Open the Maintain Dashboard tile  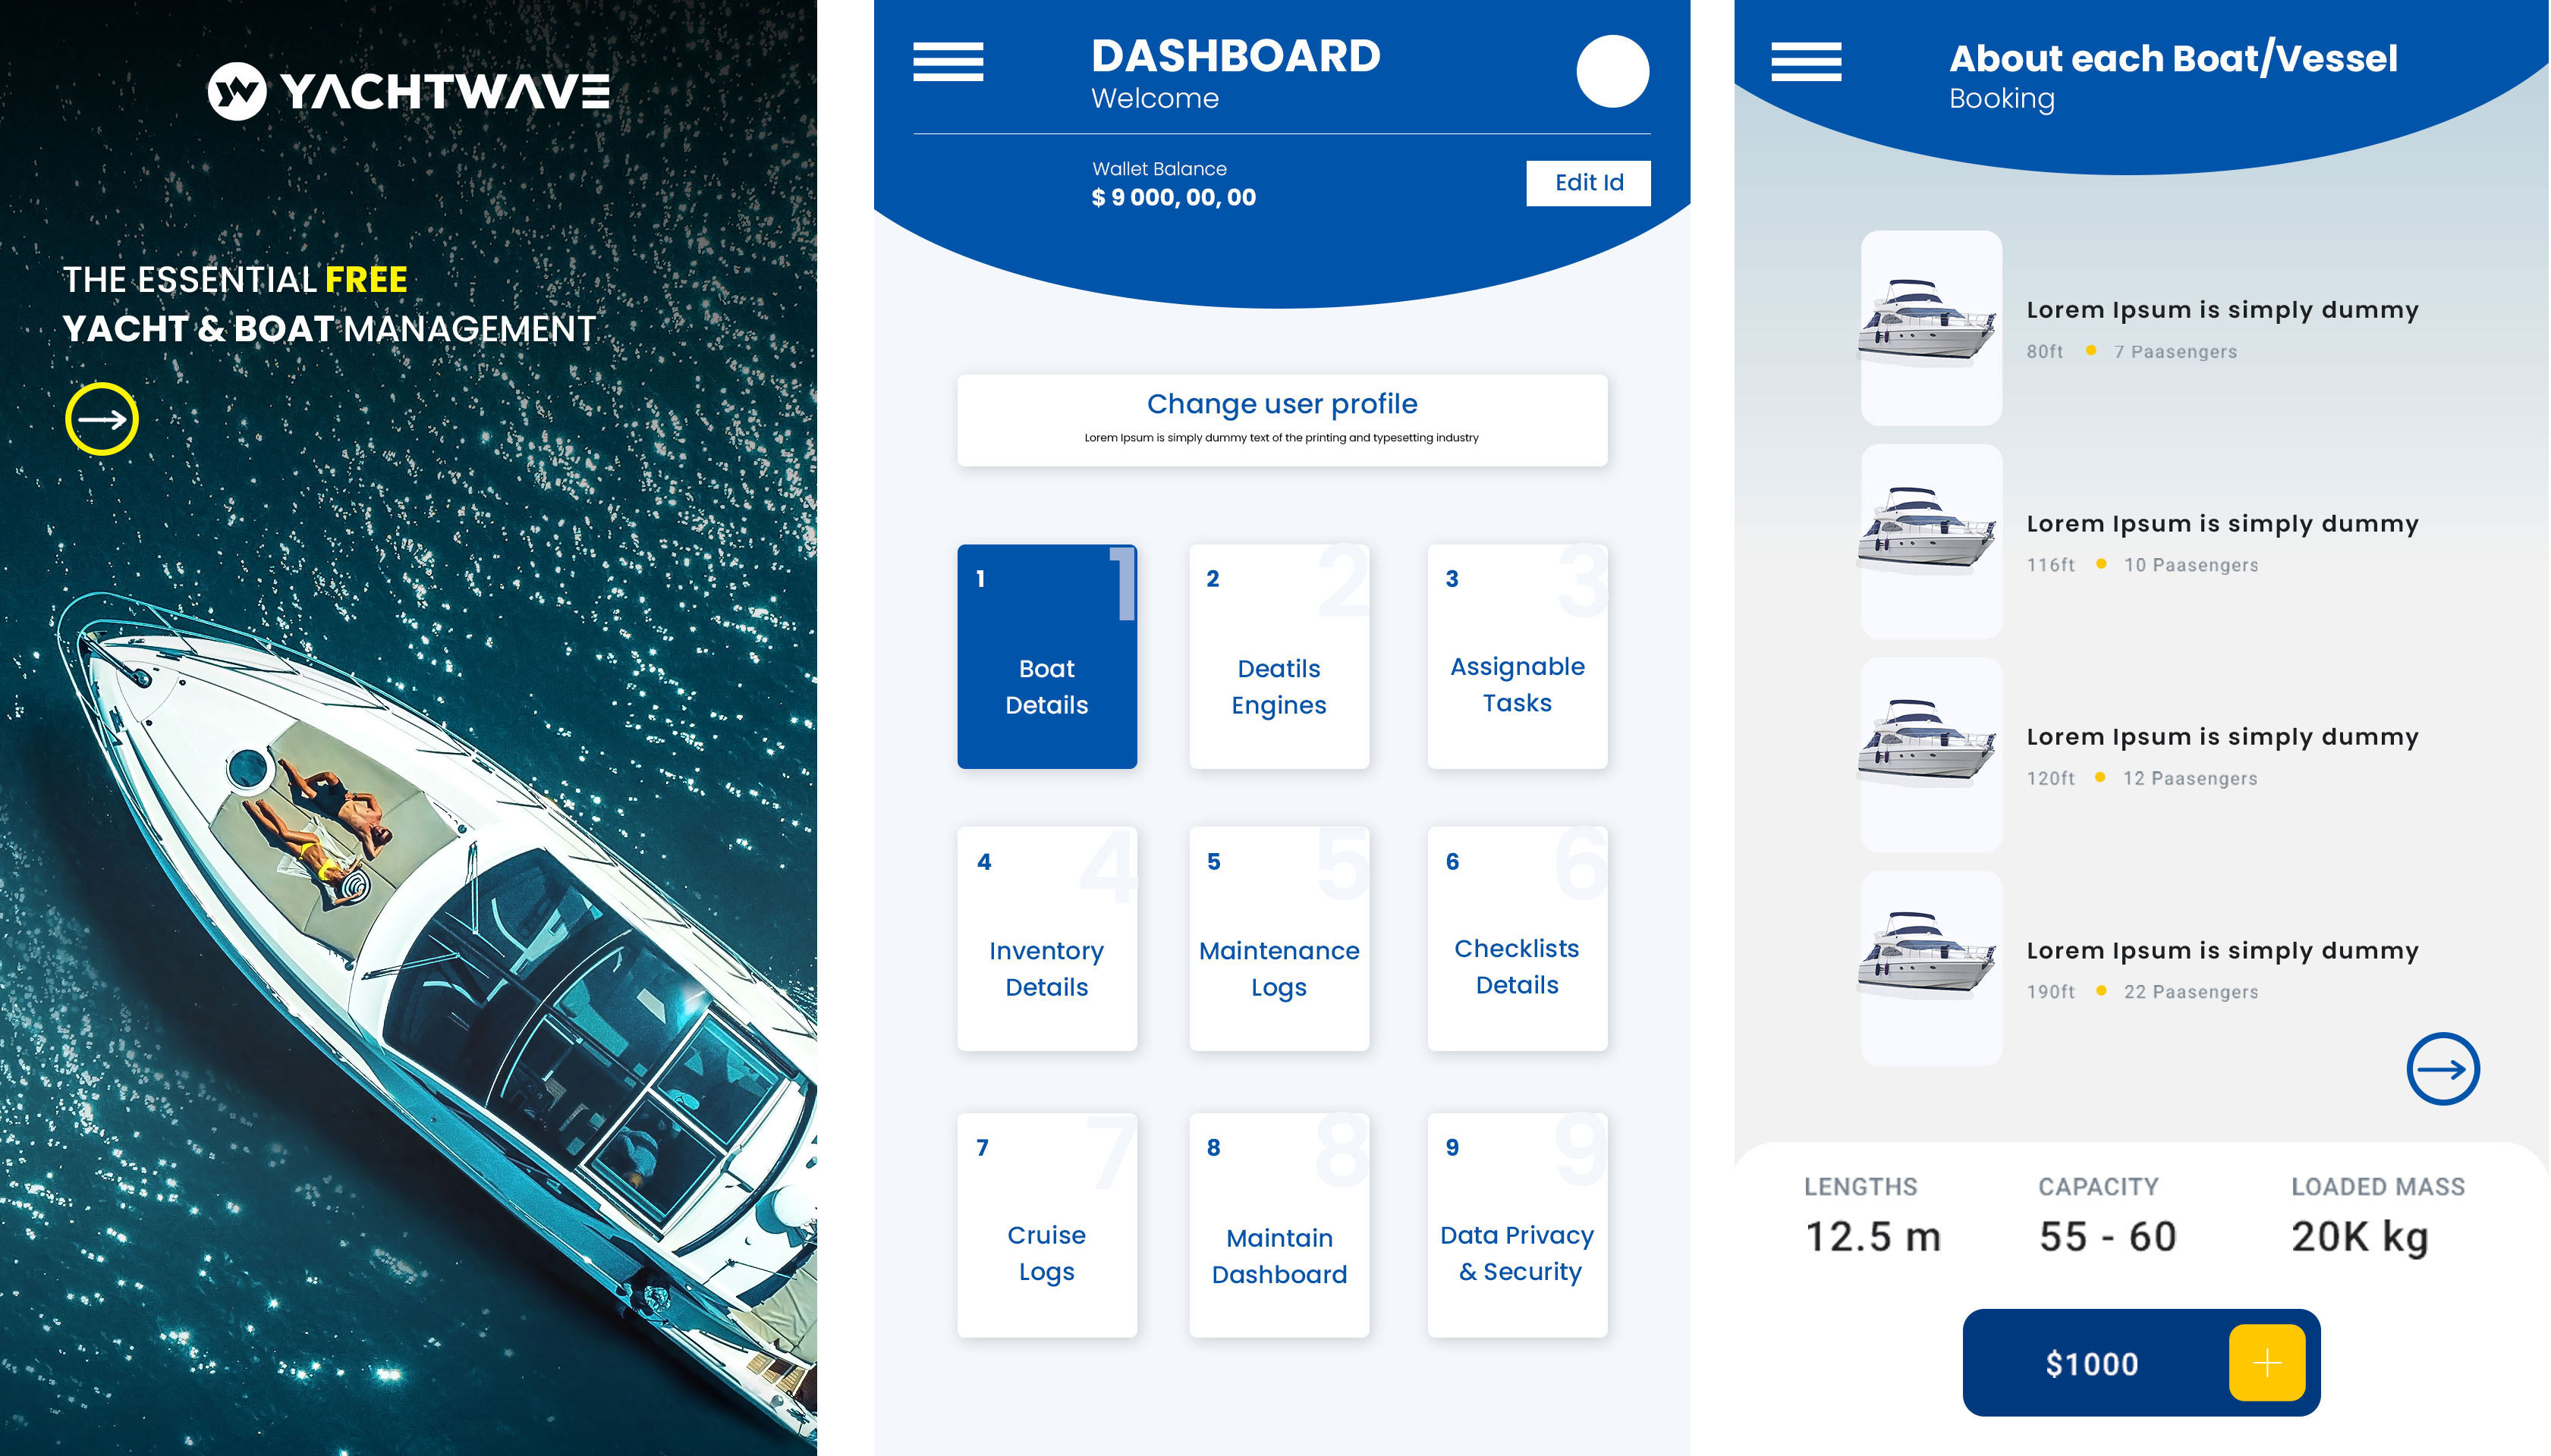pyautogui.click(x=1279, y=1225)
